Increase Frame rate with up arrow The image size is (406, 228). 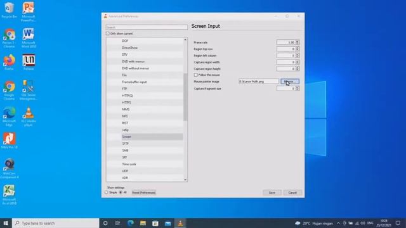(x=298, y=41)
